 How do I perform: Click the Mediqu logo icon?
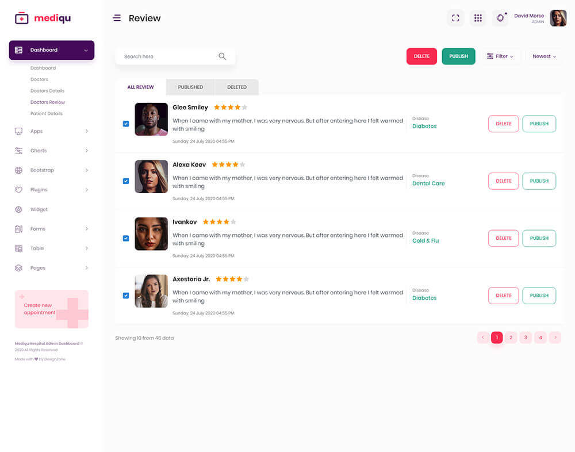click(x=21, y=18)
